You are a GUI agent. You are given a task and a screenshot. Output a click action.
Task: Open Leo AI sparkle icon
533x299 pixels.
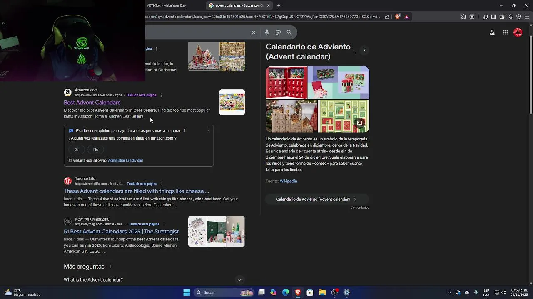pos(510,17)
